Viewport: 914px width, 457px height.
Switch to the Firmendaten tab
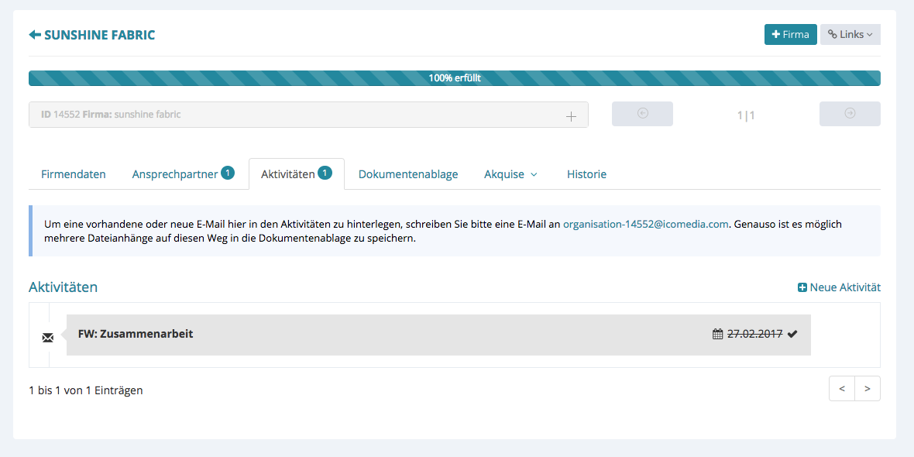[x=74, y=174]
